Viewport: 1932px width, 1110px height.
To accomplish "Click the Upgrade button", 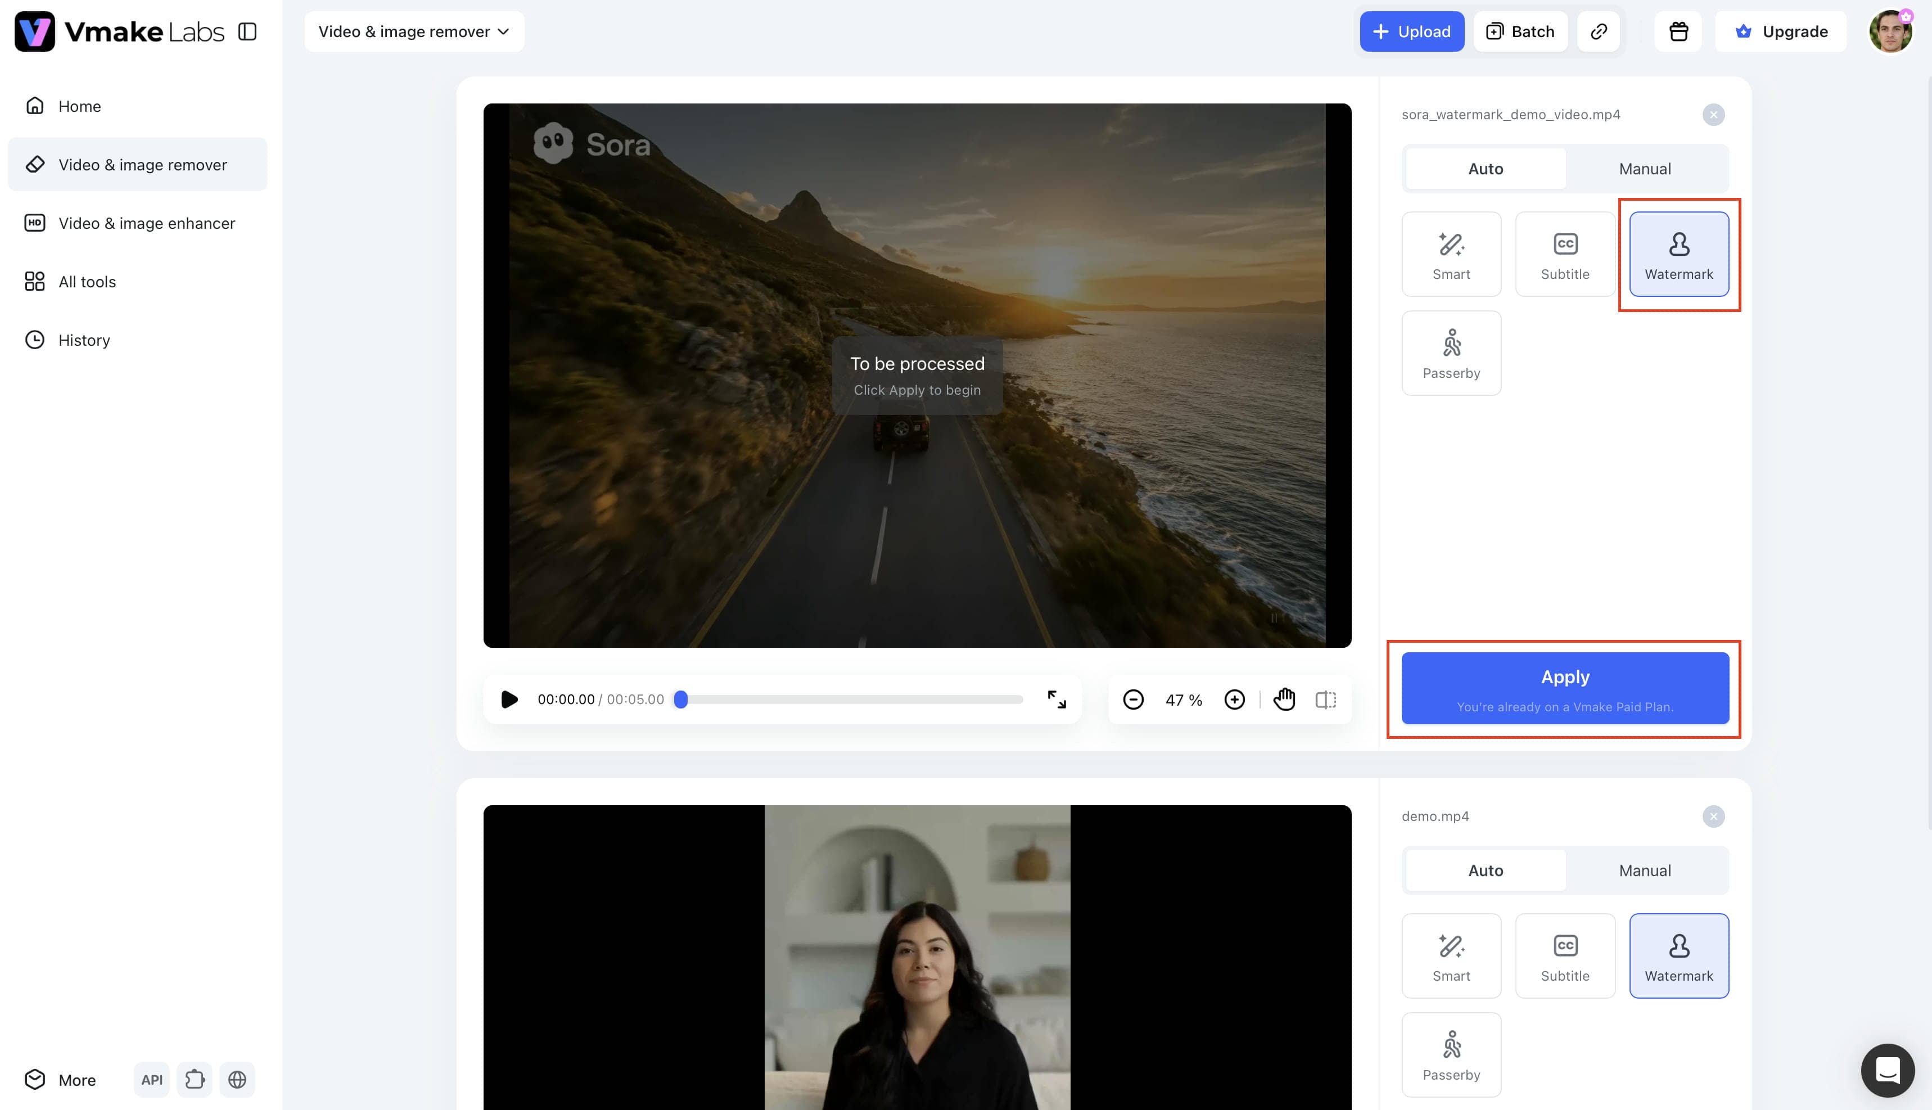I will click(x=1781, y=31).
